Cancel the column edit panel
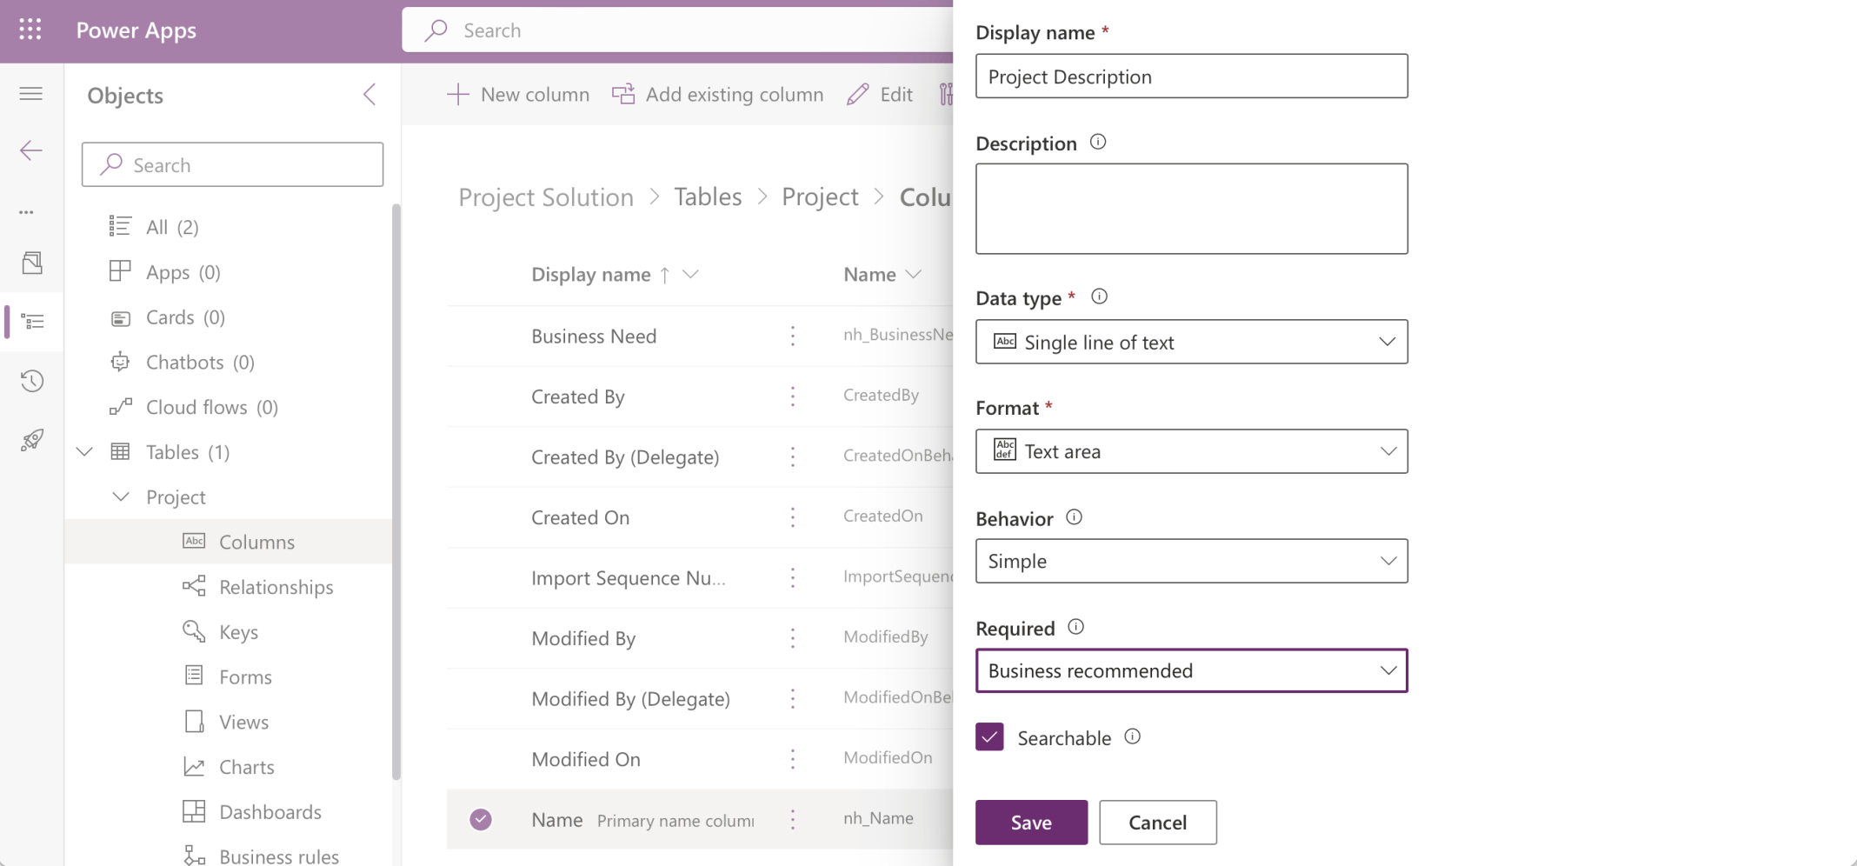Viewport: 1857px width, 866px height. [x=1157, y=823]
